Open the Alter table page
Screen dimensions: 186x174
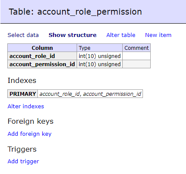tap(121, 35)
